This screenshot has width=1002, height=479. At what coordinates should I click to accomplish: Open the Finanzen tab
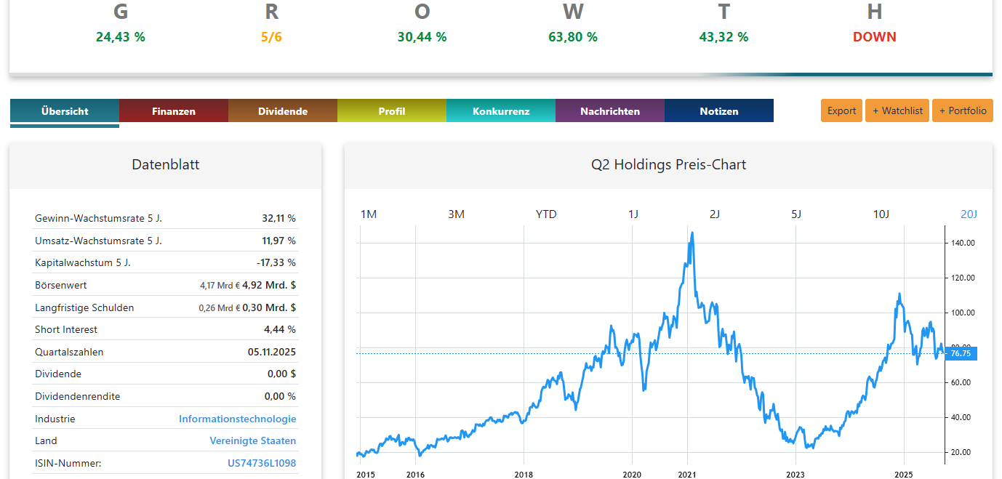point(174,111)
